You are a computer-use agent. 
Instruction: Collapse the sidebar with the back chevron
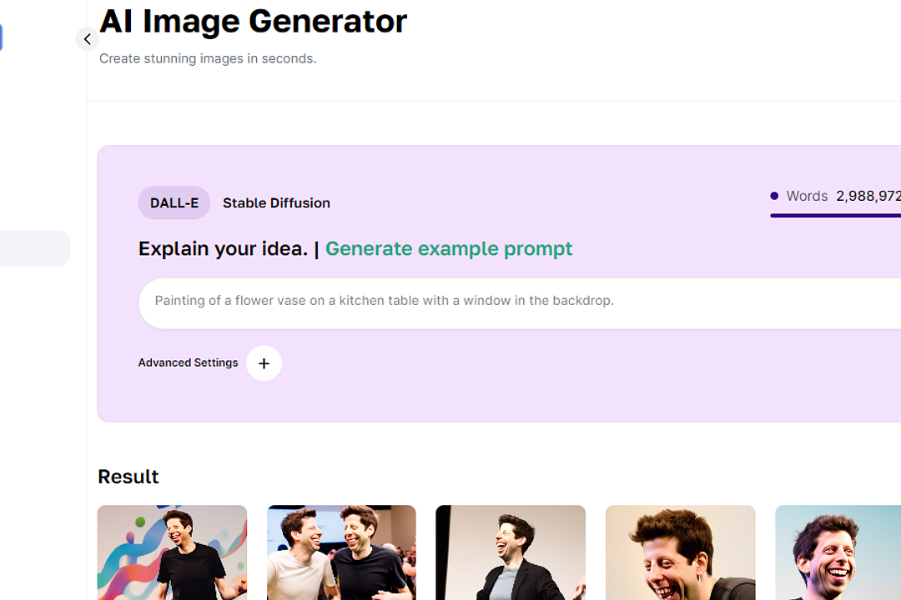(x=88, y=39)
